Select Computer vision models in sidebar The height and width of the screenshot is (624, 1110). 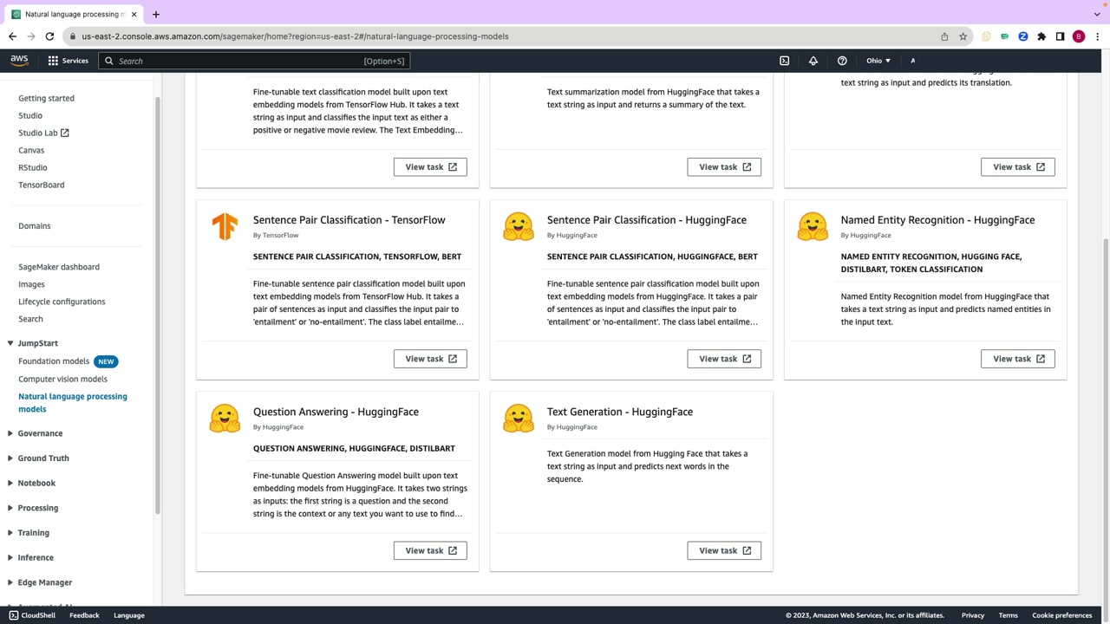(x=63, y=379)
